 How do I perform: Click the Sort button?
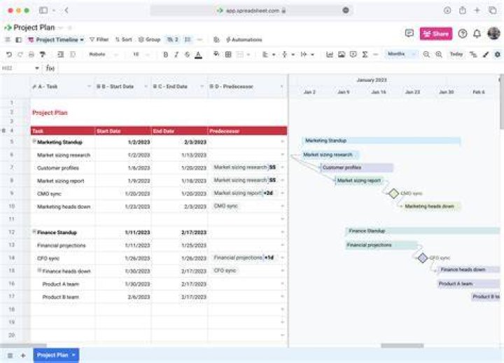pos(123,39)
